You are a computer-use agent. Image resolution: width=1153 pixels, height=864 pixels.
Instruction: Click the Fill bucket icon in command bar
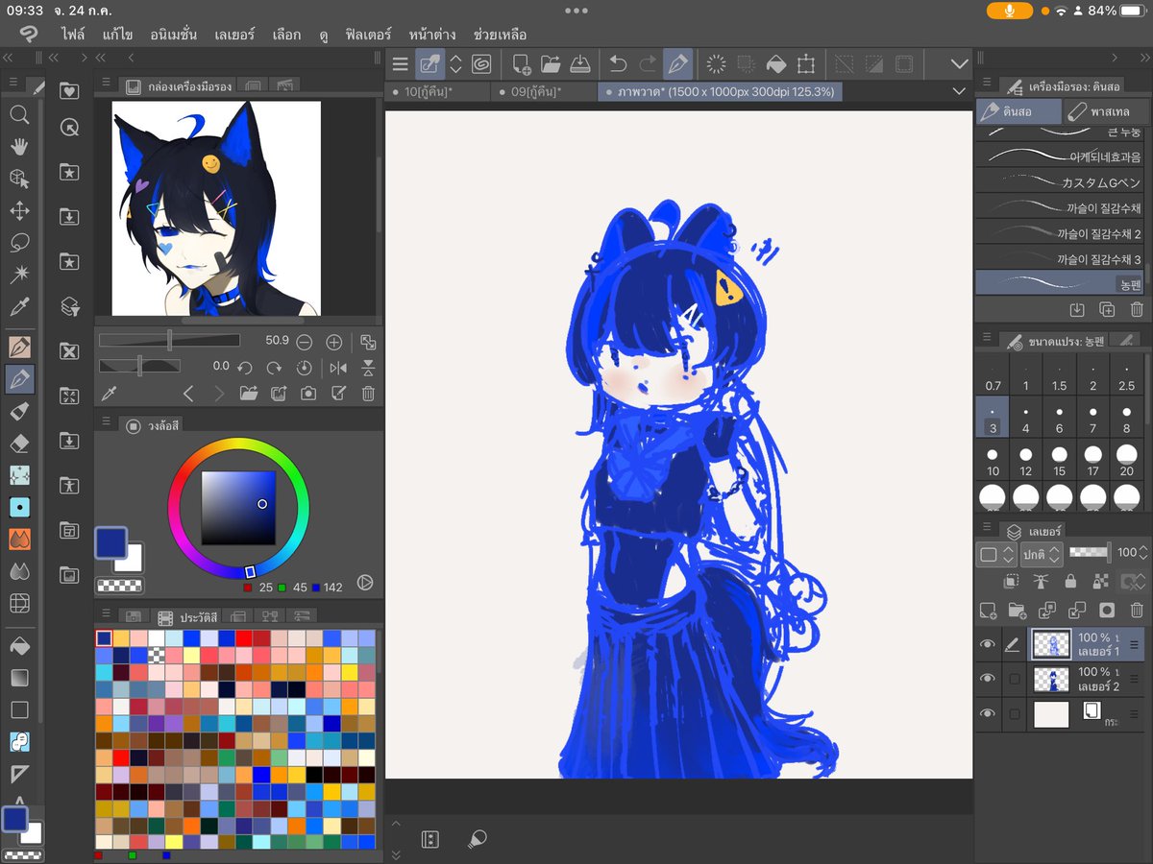pos(775,64)
